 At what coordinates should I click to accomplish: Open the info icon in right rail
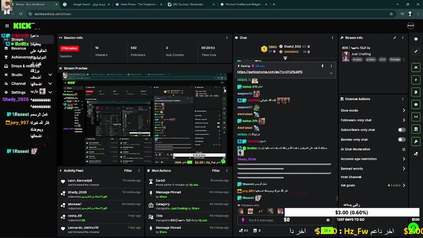pyautogui.click(x=416, y=39)
